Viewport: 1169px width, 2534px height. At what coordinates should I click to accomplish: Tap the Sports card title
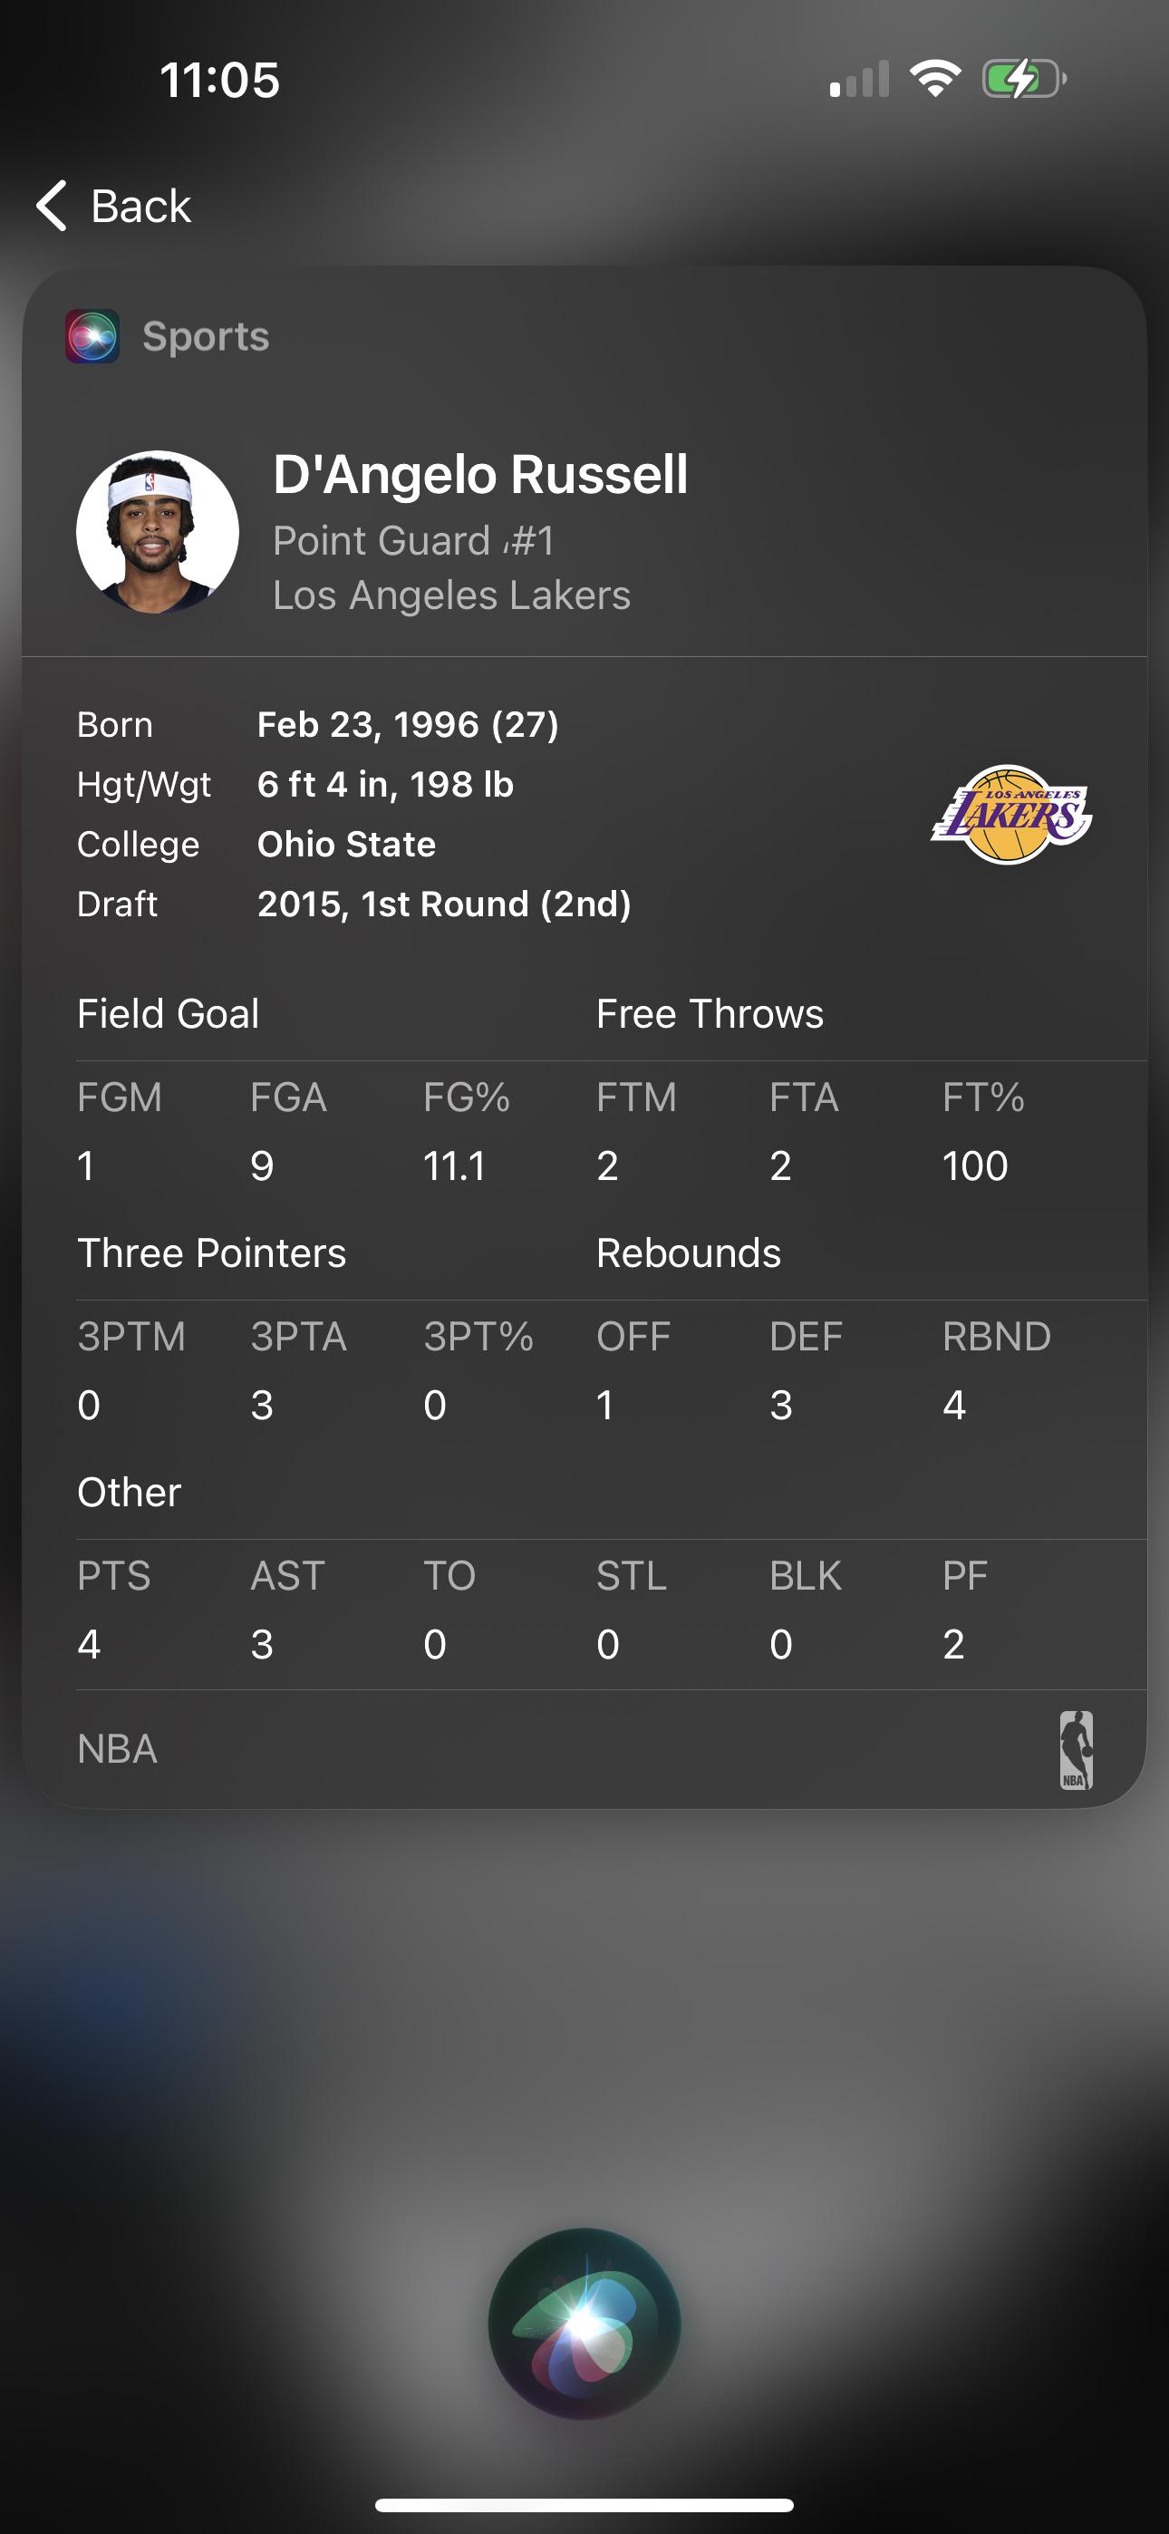click(x=206, y=336)
